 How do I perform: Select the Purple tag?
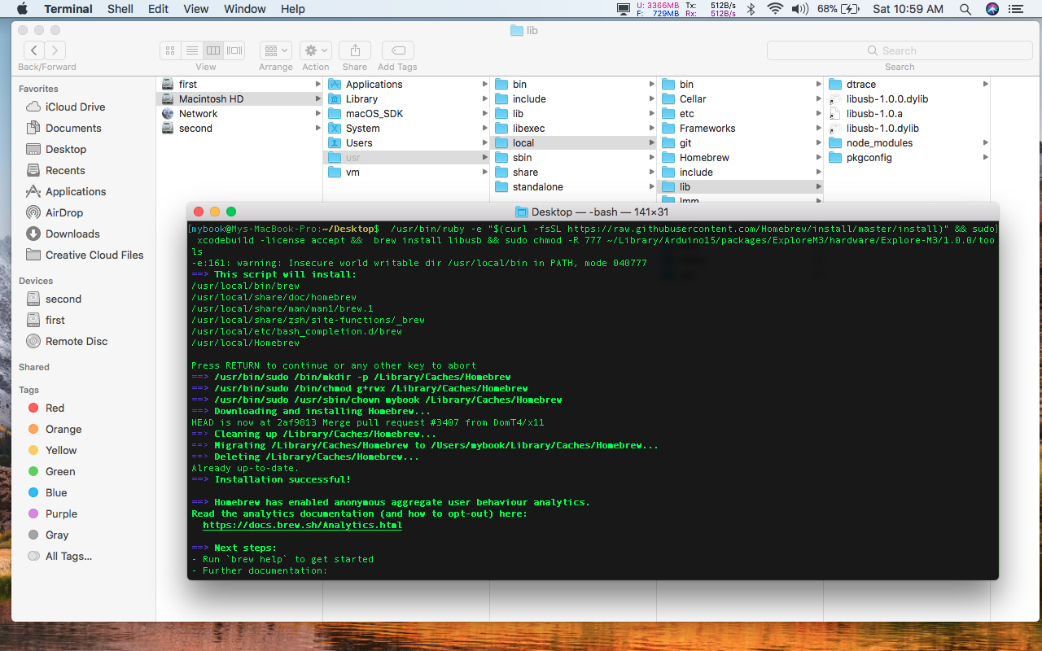[61, 513]
